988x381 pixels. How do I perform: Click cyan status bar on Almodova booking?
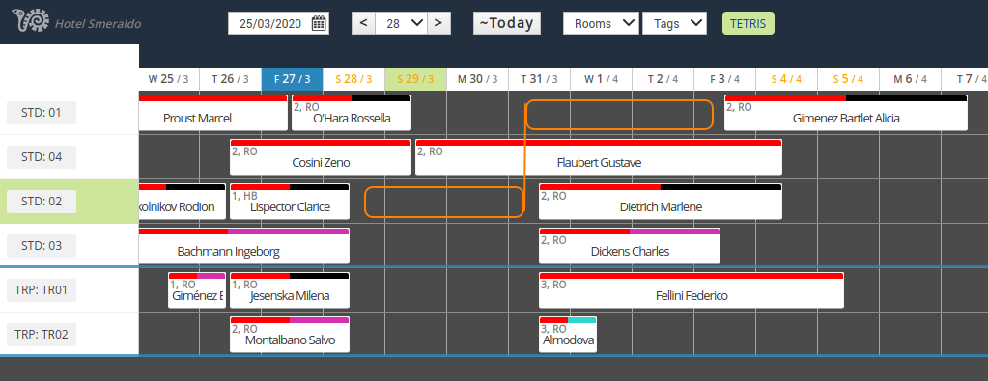581,320
